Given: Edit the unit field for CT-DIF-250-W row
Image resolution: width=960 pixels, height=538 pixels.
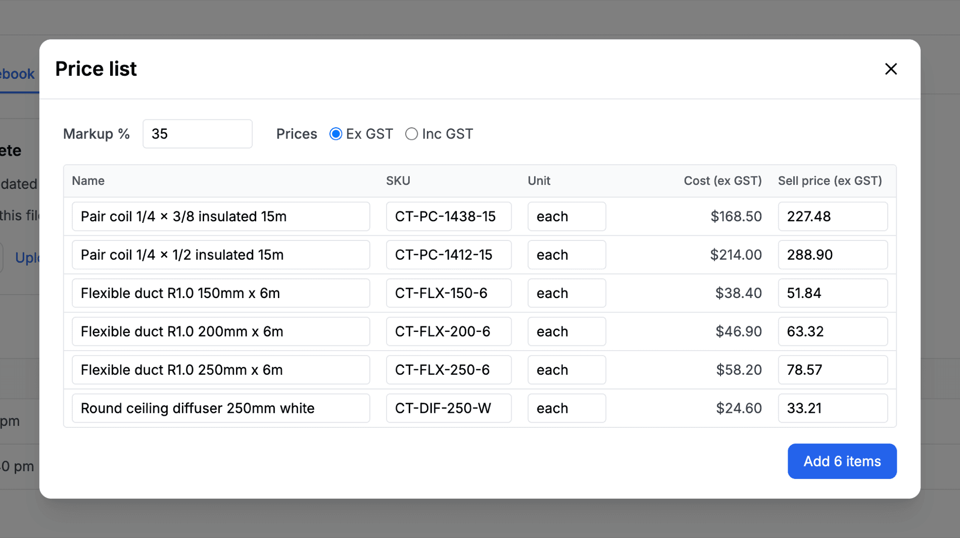Looking at the screenshot, I should [567, 408].
